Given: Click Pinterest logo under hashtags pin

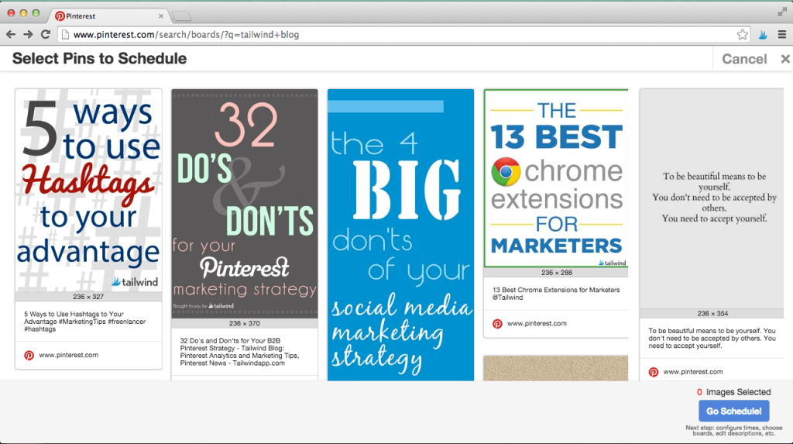Looking at the screenshot, I should (x=29, y=356).
